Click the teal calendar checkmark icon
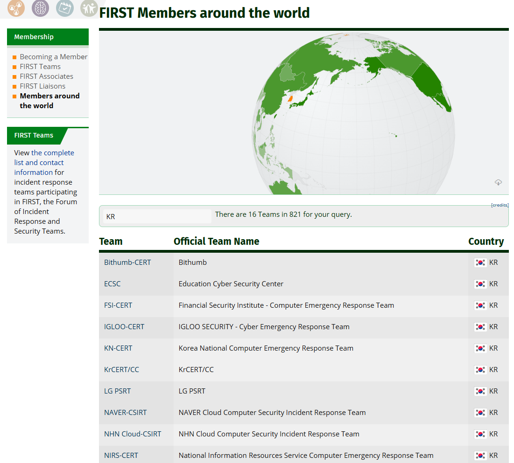Viewport: 514px width, 463px height. click(x=64, y=8)
